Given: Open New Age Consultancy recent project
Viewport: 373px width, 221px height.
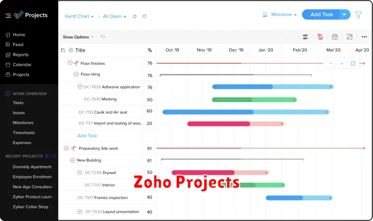Looking at the screenshot, I should pos(32,187).
